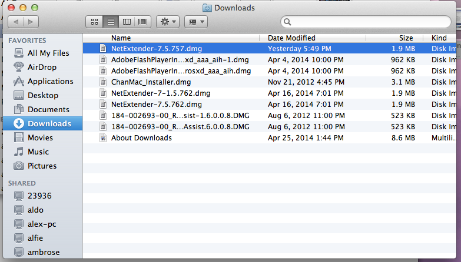Click Multili... kind cell for About Downloads
Image resolution: width=461 pixels, height=262 pixels.
pos(444,138)
